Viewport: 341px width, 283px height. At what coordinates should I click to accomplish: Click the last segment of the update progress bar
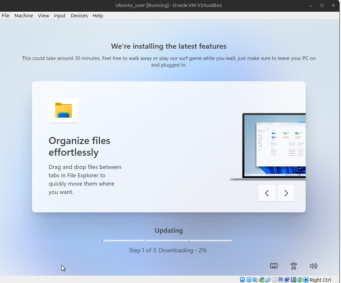tap(210, 241)
